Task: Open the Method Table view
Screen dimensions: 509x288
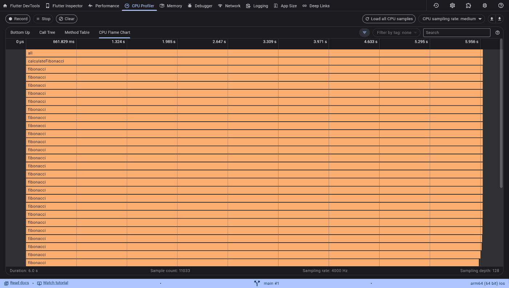Action: pyautogui.click(x=77, y=32)
